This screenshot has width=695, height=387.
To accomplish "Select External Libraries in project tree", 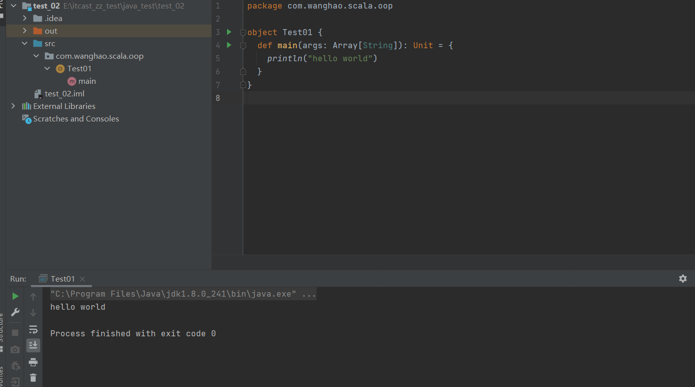I will tap(64, 106).
